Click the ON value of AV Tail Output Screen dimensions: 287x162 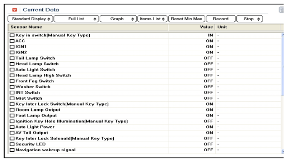[x=210, y=133]
